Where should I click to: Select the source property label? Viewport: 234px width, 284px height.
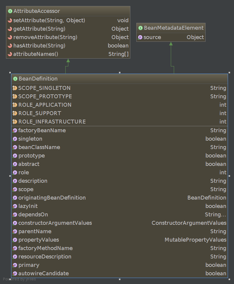152,38
